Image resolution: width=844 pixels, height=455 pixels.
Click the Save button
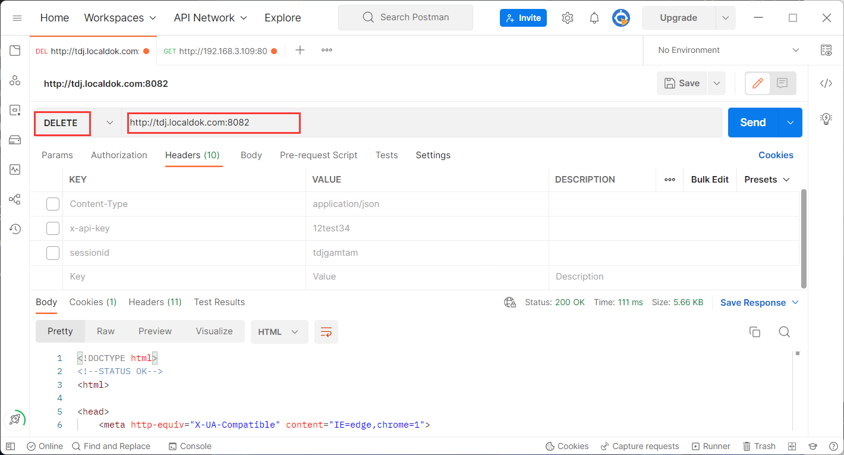tap(682, 83)
